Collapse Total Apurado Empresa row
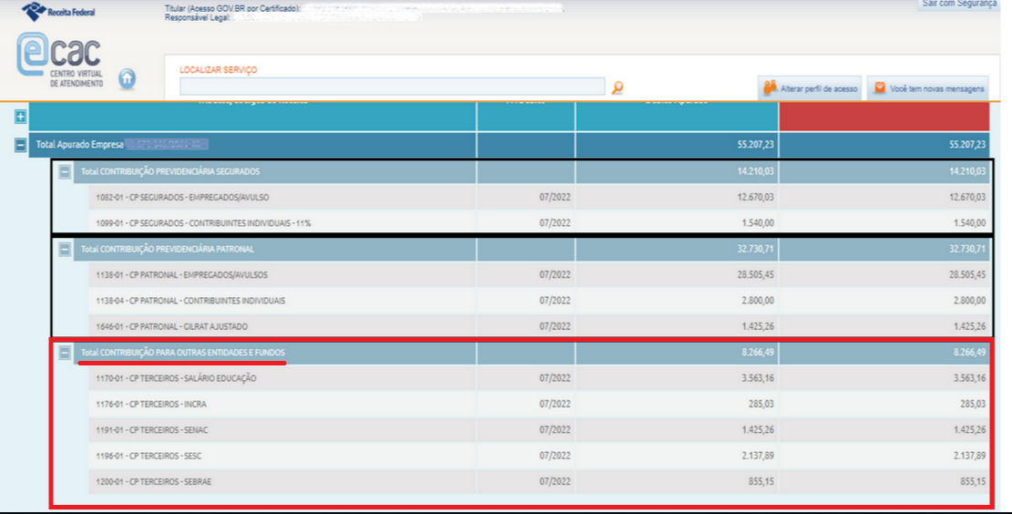 [21, 145]
